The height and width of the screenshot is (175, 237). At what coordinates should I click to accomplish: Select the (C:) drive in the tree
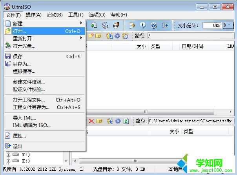pos(26,155)
